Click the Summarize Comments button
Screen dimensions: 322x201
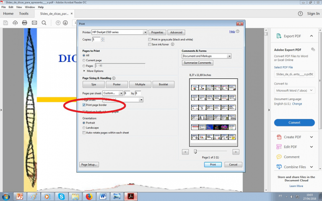coord(197,63)
